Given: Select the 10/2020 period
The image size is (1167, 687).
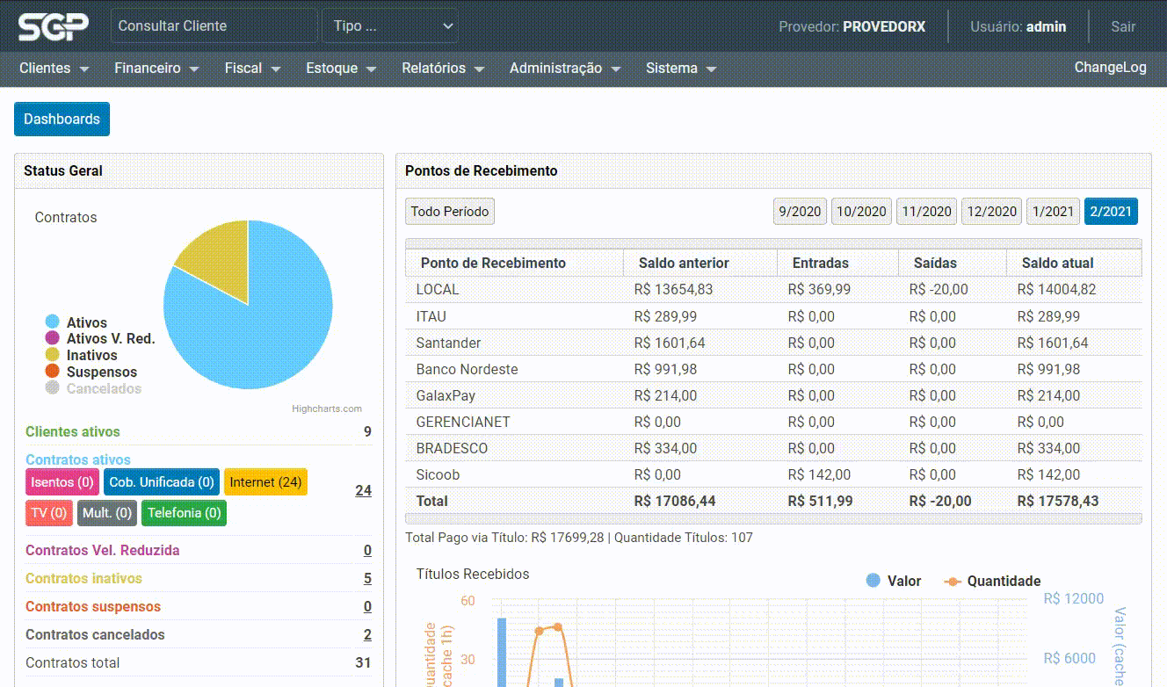Looking at the screenshot, I should point(861,212).
